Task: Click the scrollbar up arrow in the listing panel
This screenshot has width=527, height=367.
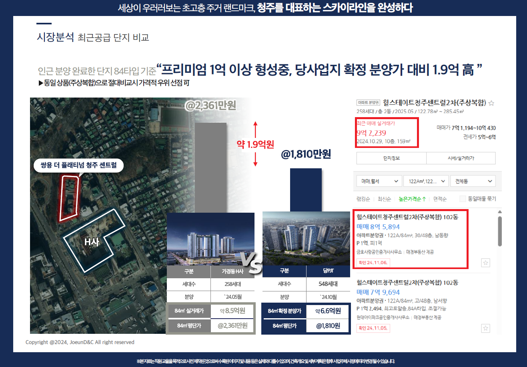Action: pos(500,212)
